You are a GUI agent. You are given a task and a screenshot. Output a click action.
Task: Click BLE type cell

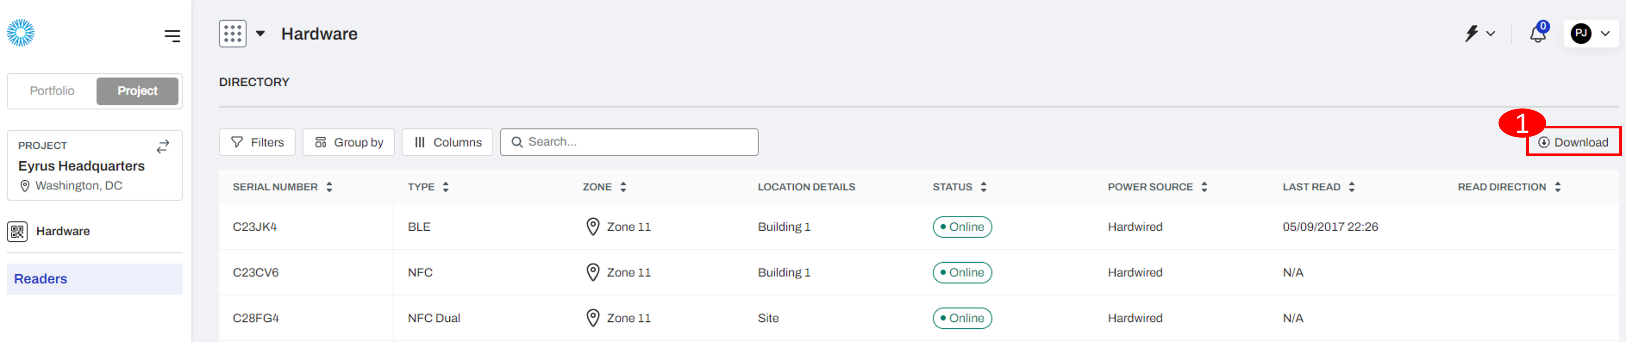click(x=418, y=227)
